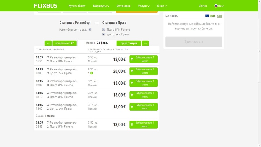Click the Russian flag language icon

pyautogui.click(x=216, y=6)
